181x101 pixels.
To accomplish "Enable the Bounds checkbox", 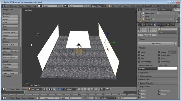I will [159, 52].
